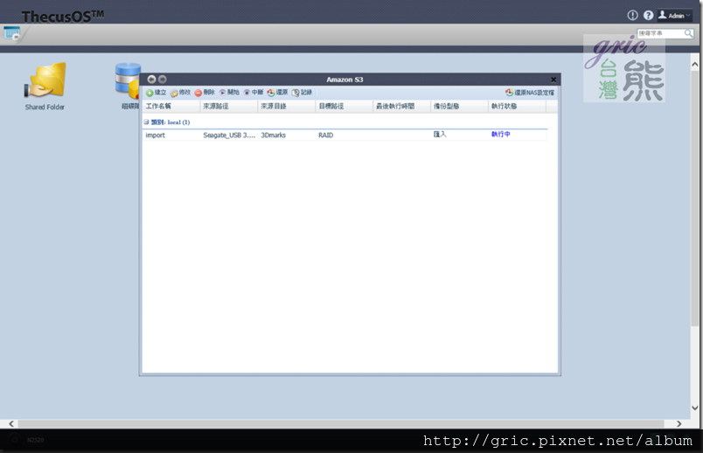
Task: Sort by the 目標路徑 column header
Action: (345, 107)
